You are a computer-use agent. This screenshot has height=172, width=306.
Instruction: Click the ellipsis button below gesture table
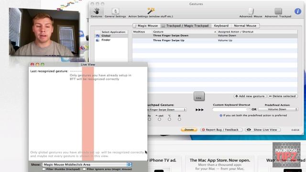click(x=199, y=97)
